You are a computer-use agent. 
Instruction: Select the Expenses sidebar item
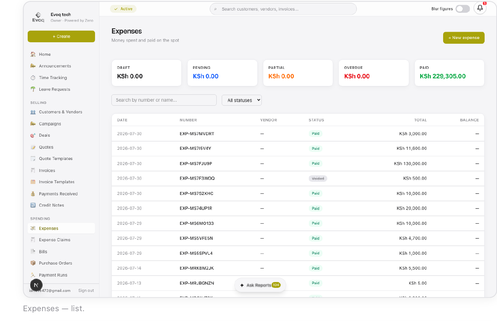[61, 228]
